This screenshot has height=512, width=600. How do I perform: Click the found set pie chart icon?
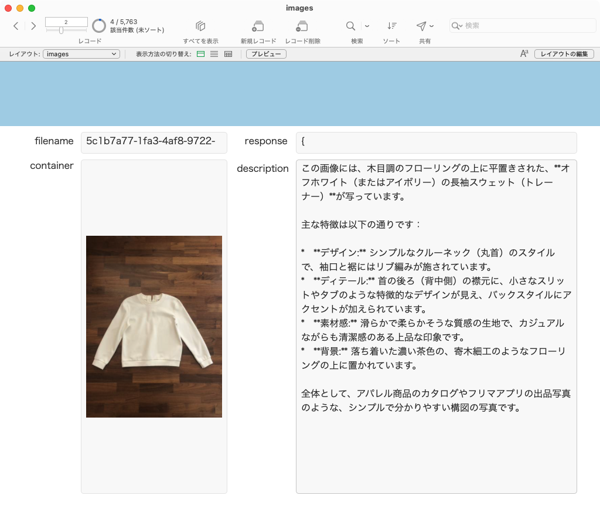tap(99, 26)
